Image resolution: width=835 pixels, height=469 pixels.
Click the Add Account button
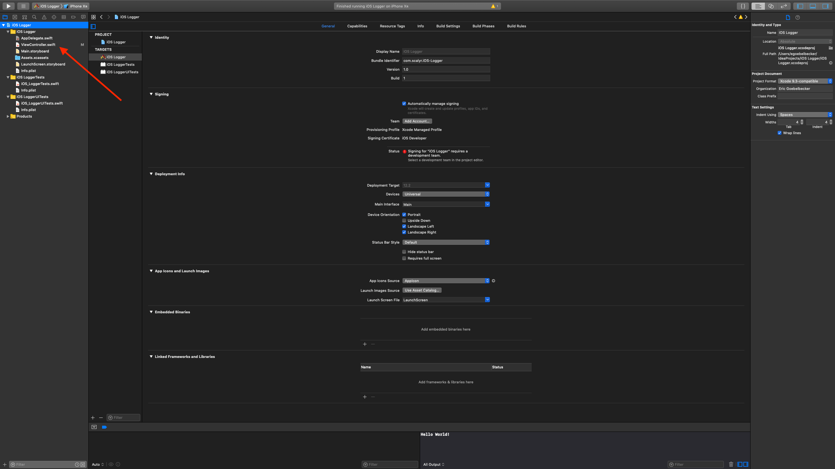click(x=417, y=121)
